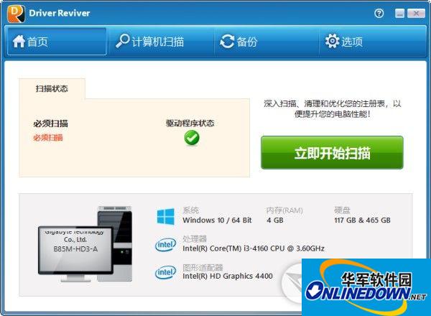
Task: Click the 4 GB RAM value
Action: (275, 220)
